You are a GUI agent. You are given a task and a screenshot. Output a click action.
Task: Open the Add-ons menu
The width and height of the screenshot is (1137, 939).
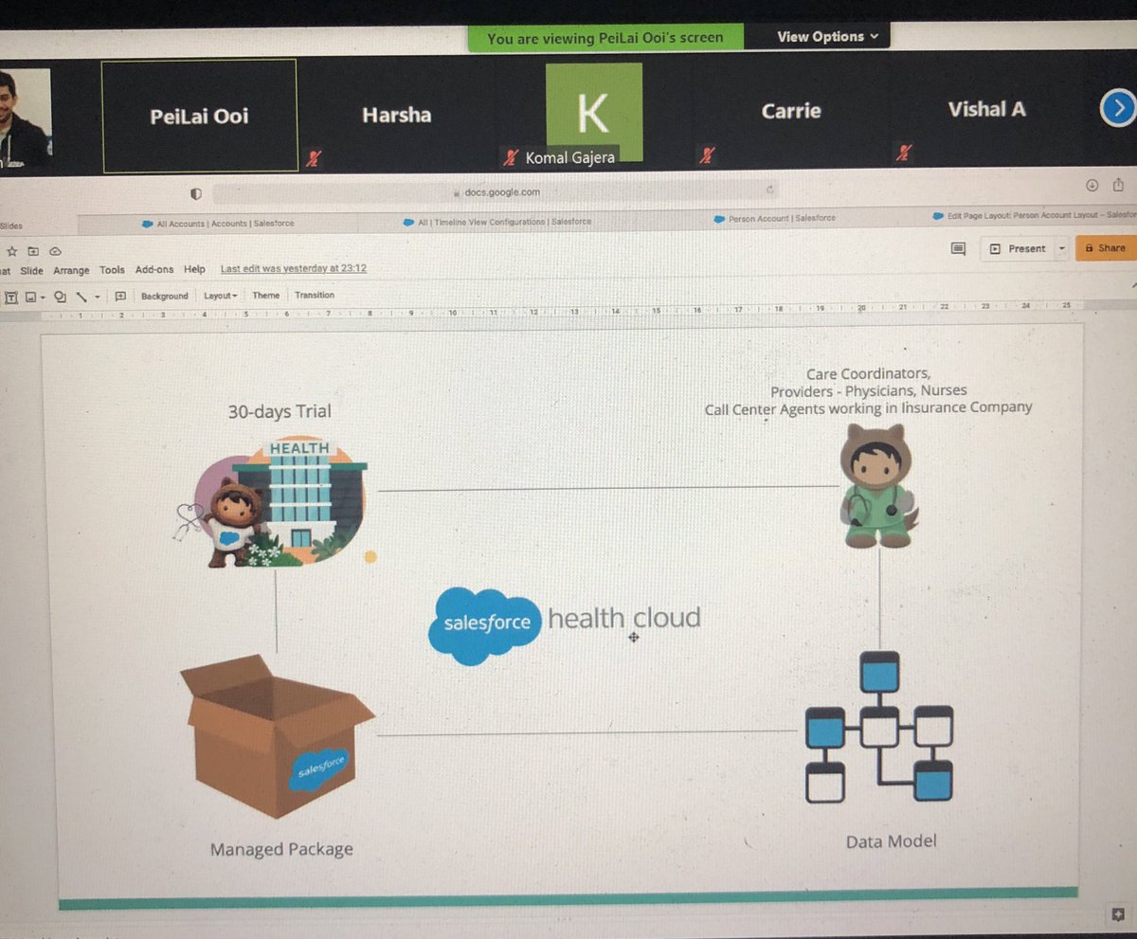(154, 270)
